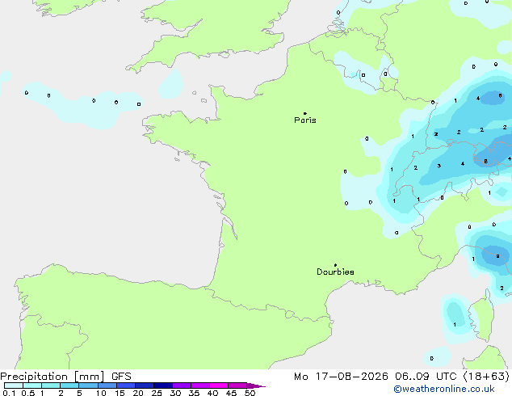Click the '15' legend scale value
The height and width of the screenshot is (396, 512).
click(x=120, y=393)
